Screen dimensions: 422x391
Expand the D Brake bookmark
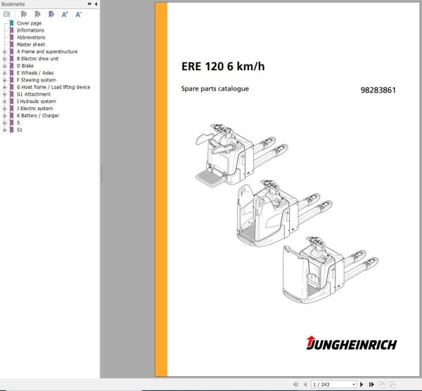pyautogui.click(x=4, y=66)
